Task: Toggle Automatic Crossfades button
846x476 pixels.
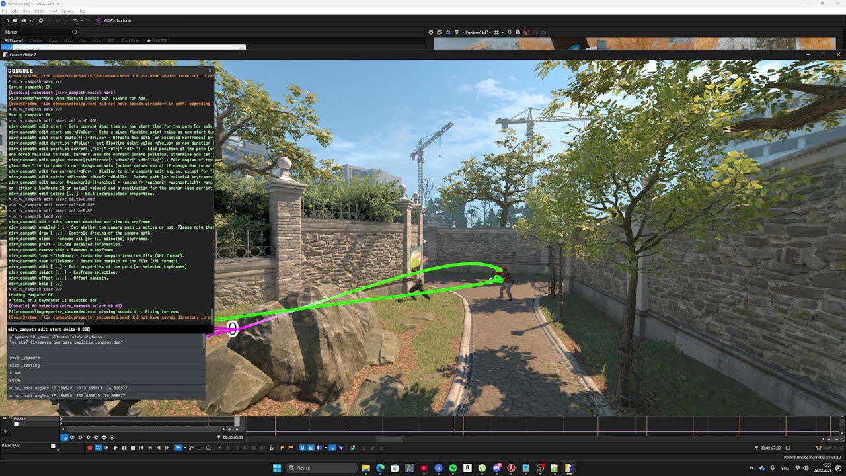Action: click(310, 448)
